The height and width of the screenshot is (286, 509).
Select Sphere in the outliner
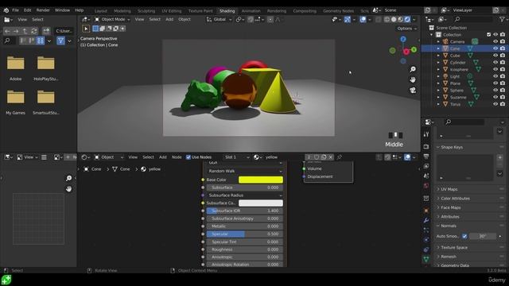(457, 91)
